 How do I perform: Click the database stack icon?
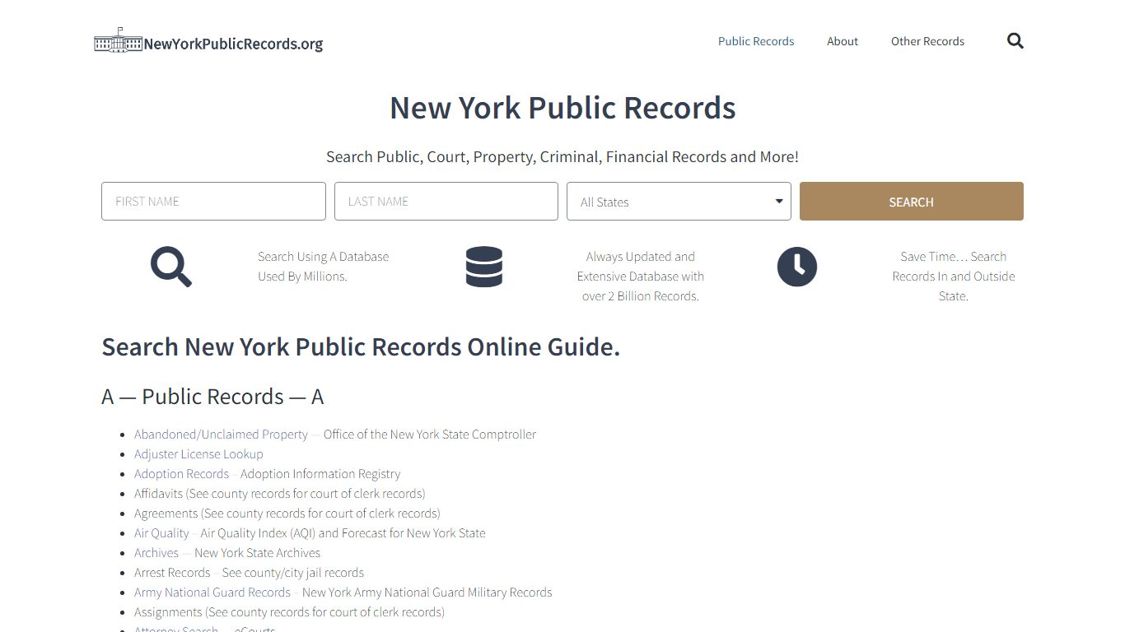[x=483, y=267]
